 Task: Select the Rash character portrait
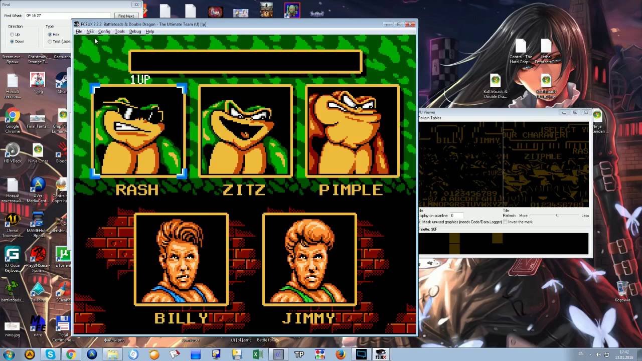(x=139, y=131)
